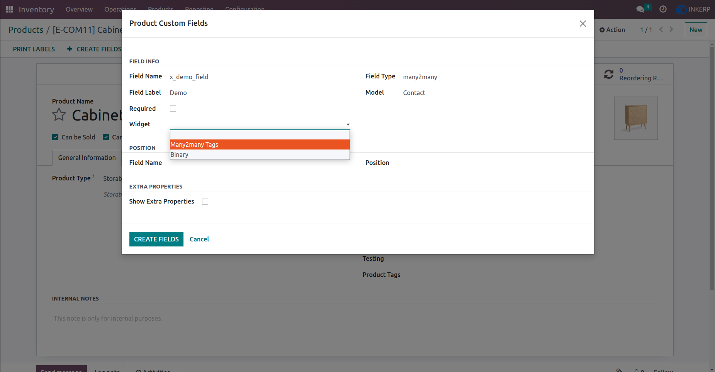This screenshot has width=715, height=372.
Task: Click the internal notes placeholder text
Action: pyautogui.click(x=108, y=318)
